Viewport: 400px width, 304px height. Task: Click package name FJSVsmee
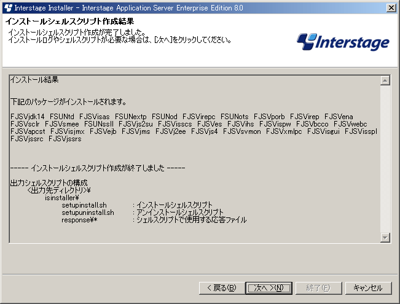point(61,124)
